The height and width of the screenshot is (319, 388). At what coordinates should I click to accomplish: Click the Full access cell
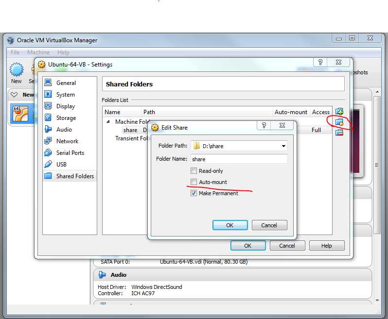click(316, 130)
